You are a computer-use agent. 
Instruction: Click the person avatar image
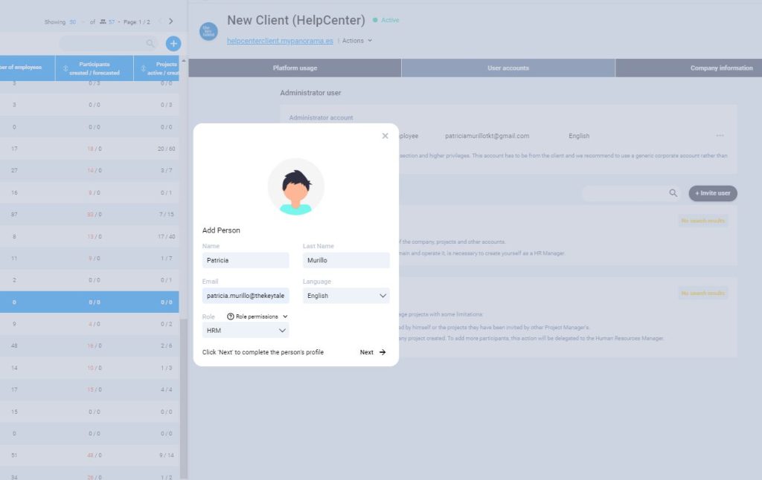click(x=295, y=187)
